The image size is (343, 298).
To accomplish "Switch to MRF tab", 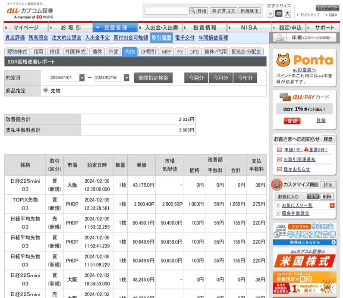I will pyautogui.click(x=167, y=52).
